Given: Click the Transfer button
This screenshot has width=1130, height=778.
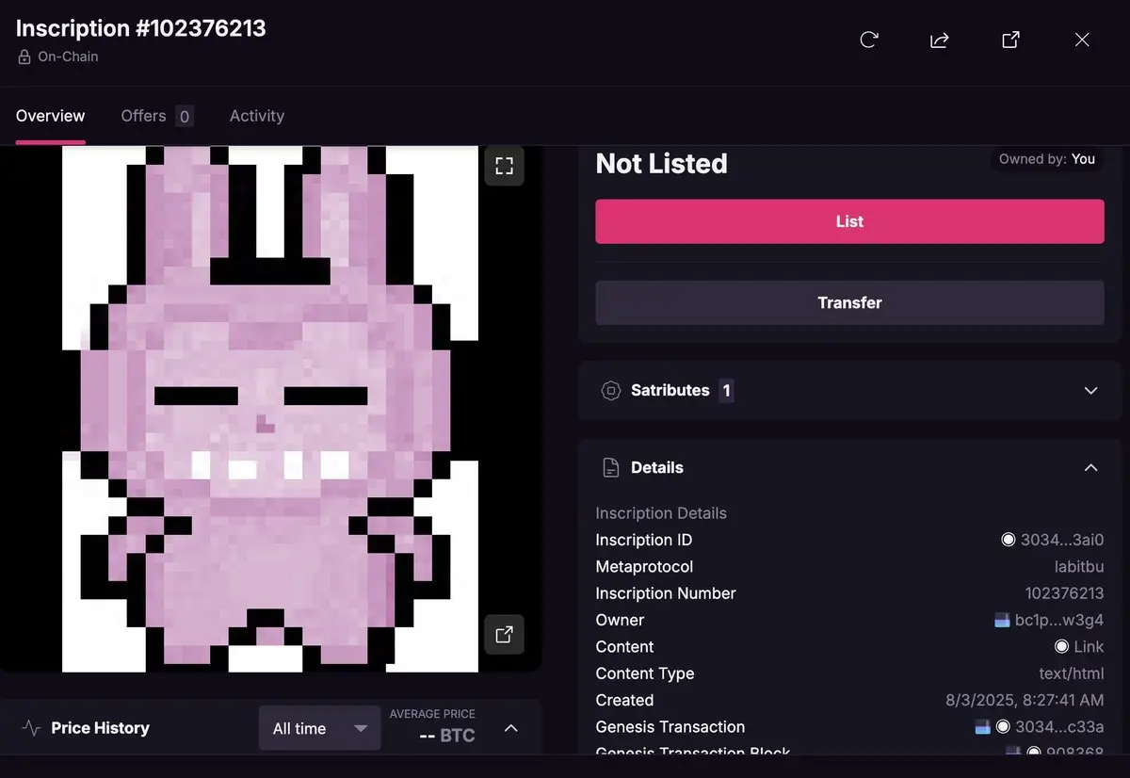Looking at the screenshot, I should 849,302.
